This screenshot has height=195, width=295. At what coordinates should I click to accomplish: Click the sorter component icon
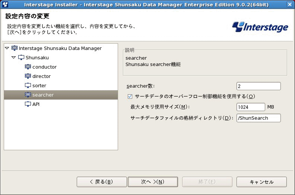coord(28,85)
